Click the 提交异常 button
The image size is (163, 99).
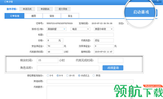(63, 9)
